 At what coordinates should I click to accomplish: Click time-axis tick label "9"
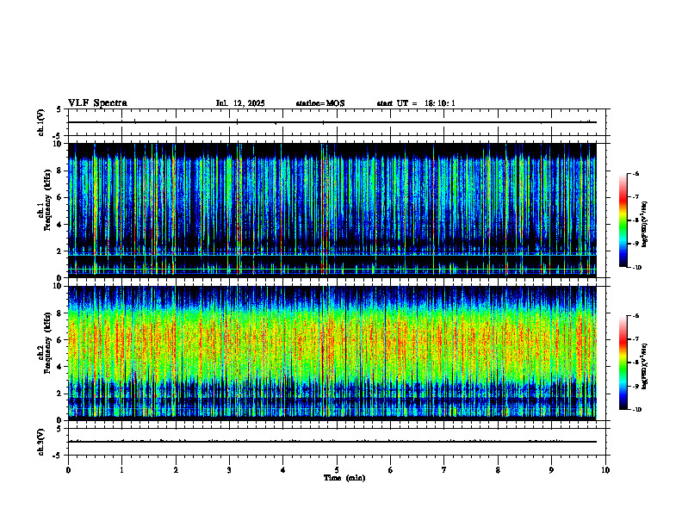pos(551,470)
